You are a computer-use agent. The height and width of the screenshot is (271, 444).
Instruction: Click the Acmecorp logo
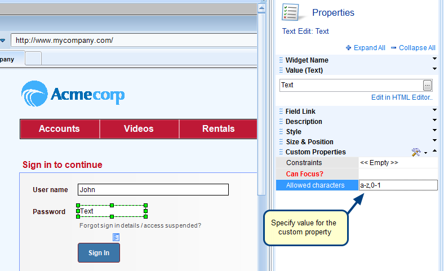coord(73,94)
